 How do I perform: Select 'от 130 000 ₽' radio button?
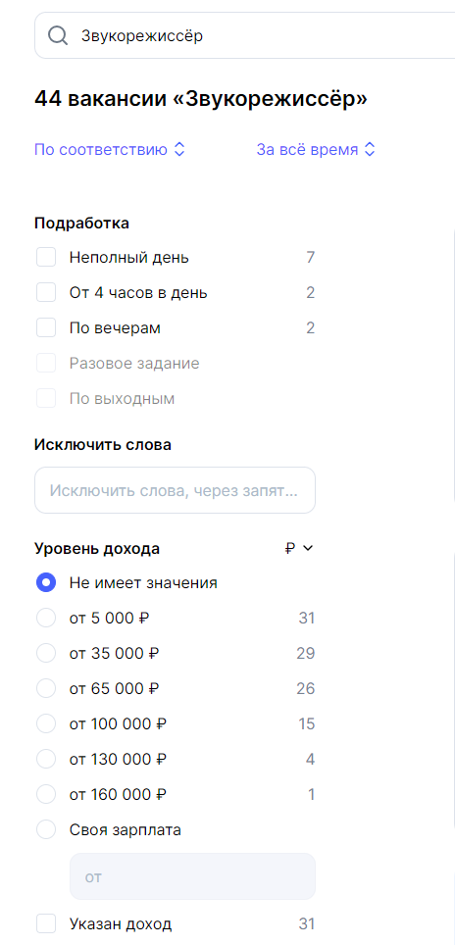[x=46, y=759]
